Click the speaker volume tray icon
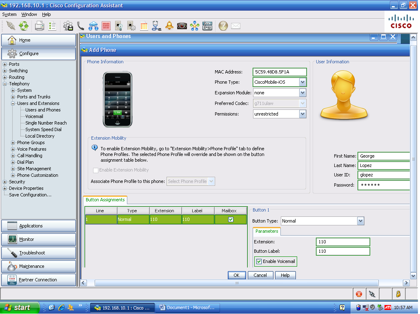Viewport: 420px width, 314px height. pos(373,307)
